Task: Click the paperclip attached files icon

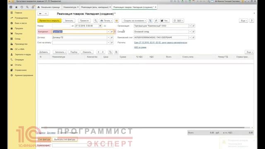Action: click(156, 21)
